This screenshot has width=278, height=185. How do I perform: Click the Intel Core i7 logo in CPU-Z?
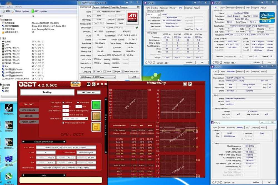pyautogui.click(x=267, y=17)
